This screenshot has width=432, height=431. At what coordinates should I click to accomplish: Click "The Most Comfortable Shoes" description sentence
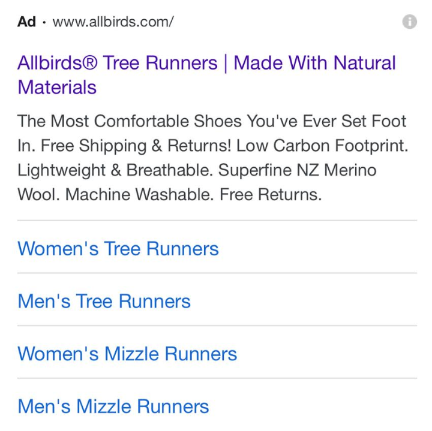[180, 121]
